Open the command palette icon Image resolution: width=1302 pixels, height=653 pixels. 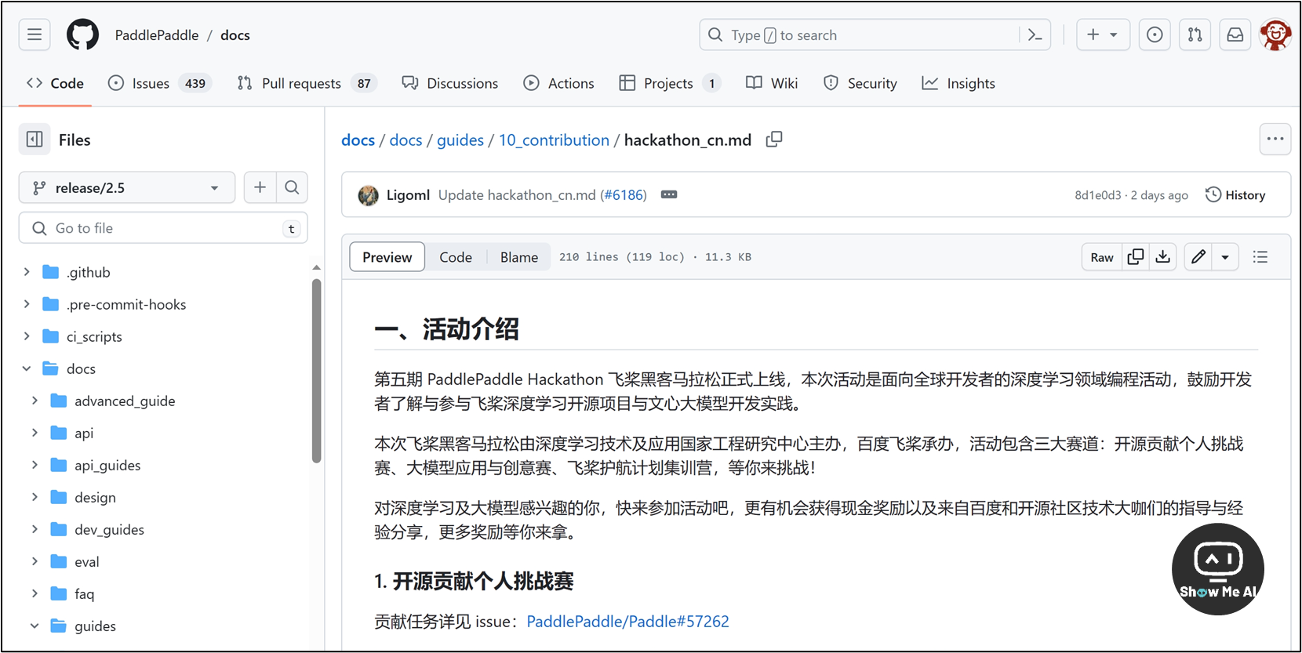click(x=1035, y=34)
